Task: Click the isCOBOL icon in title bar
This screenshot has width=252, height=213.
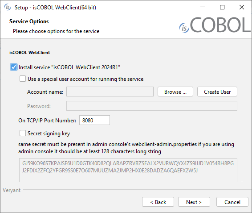Action: 8,7
